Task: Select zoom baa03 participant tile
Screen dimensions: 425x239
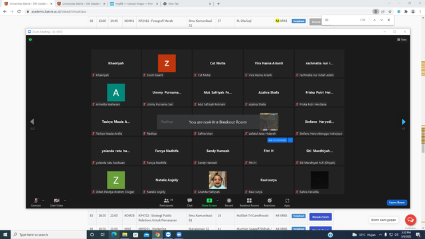Action: 167,64
